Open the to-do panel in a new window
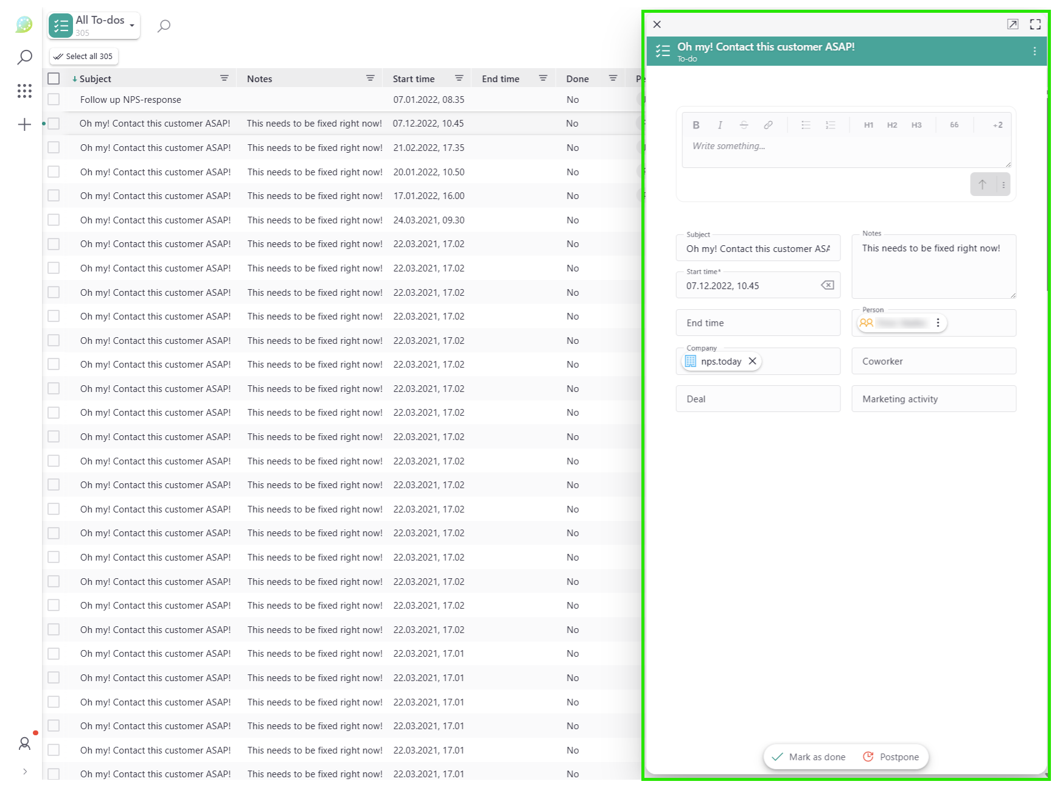Image resolution: width=1057 pixels, height=787 pixels. tap(1012, 24)
